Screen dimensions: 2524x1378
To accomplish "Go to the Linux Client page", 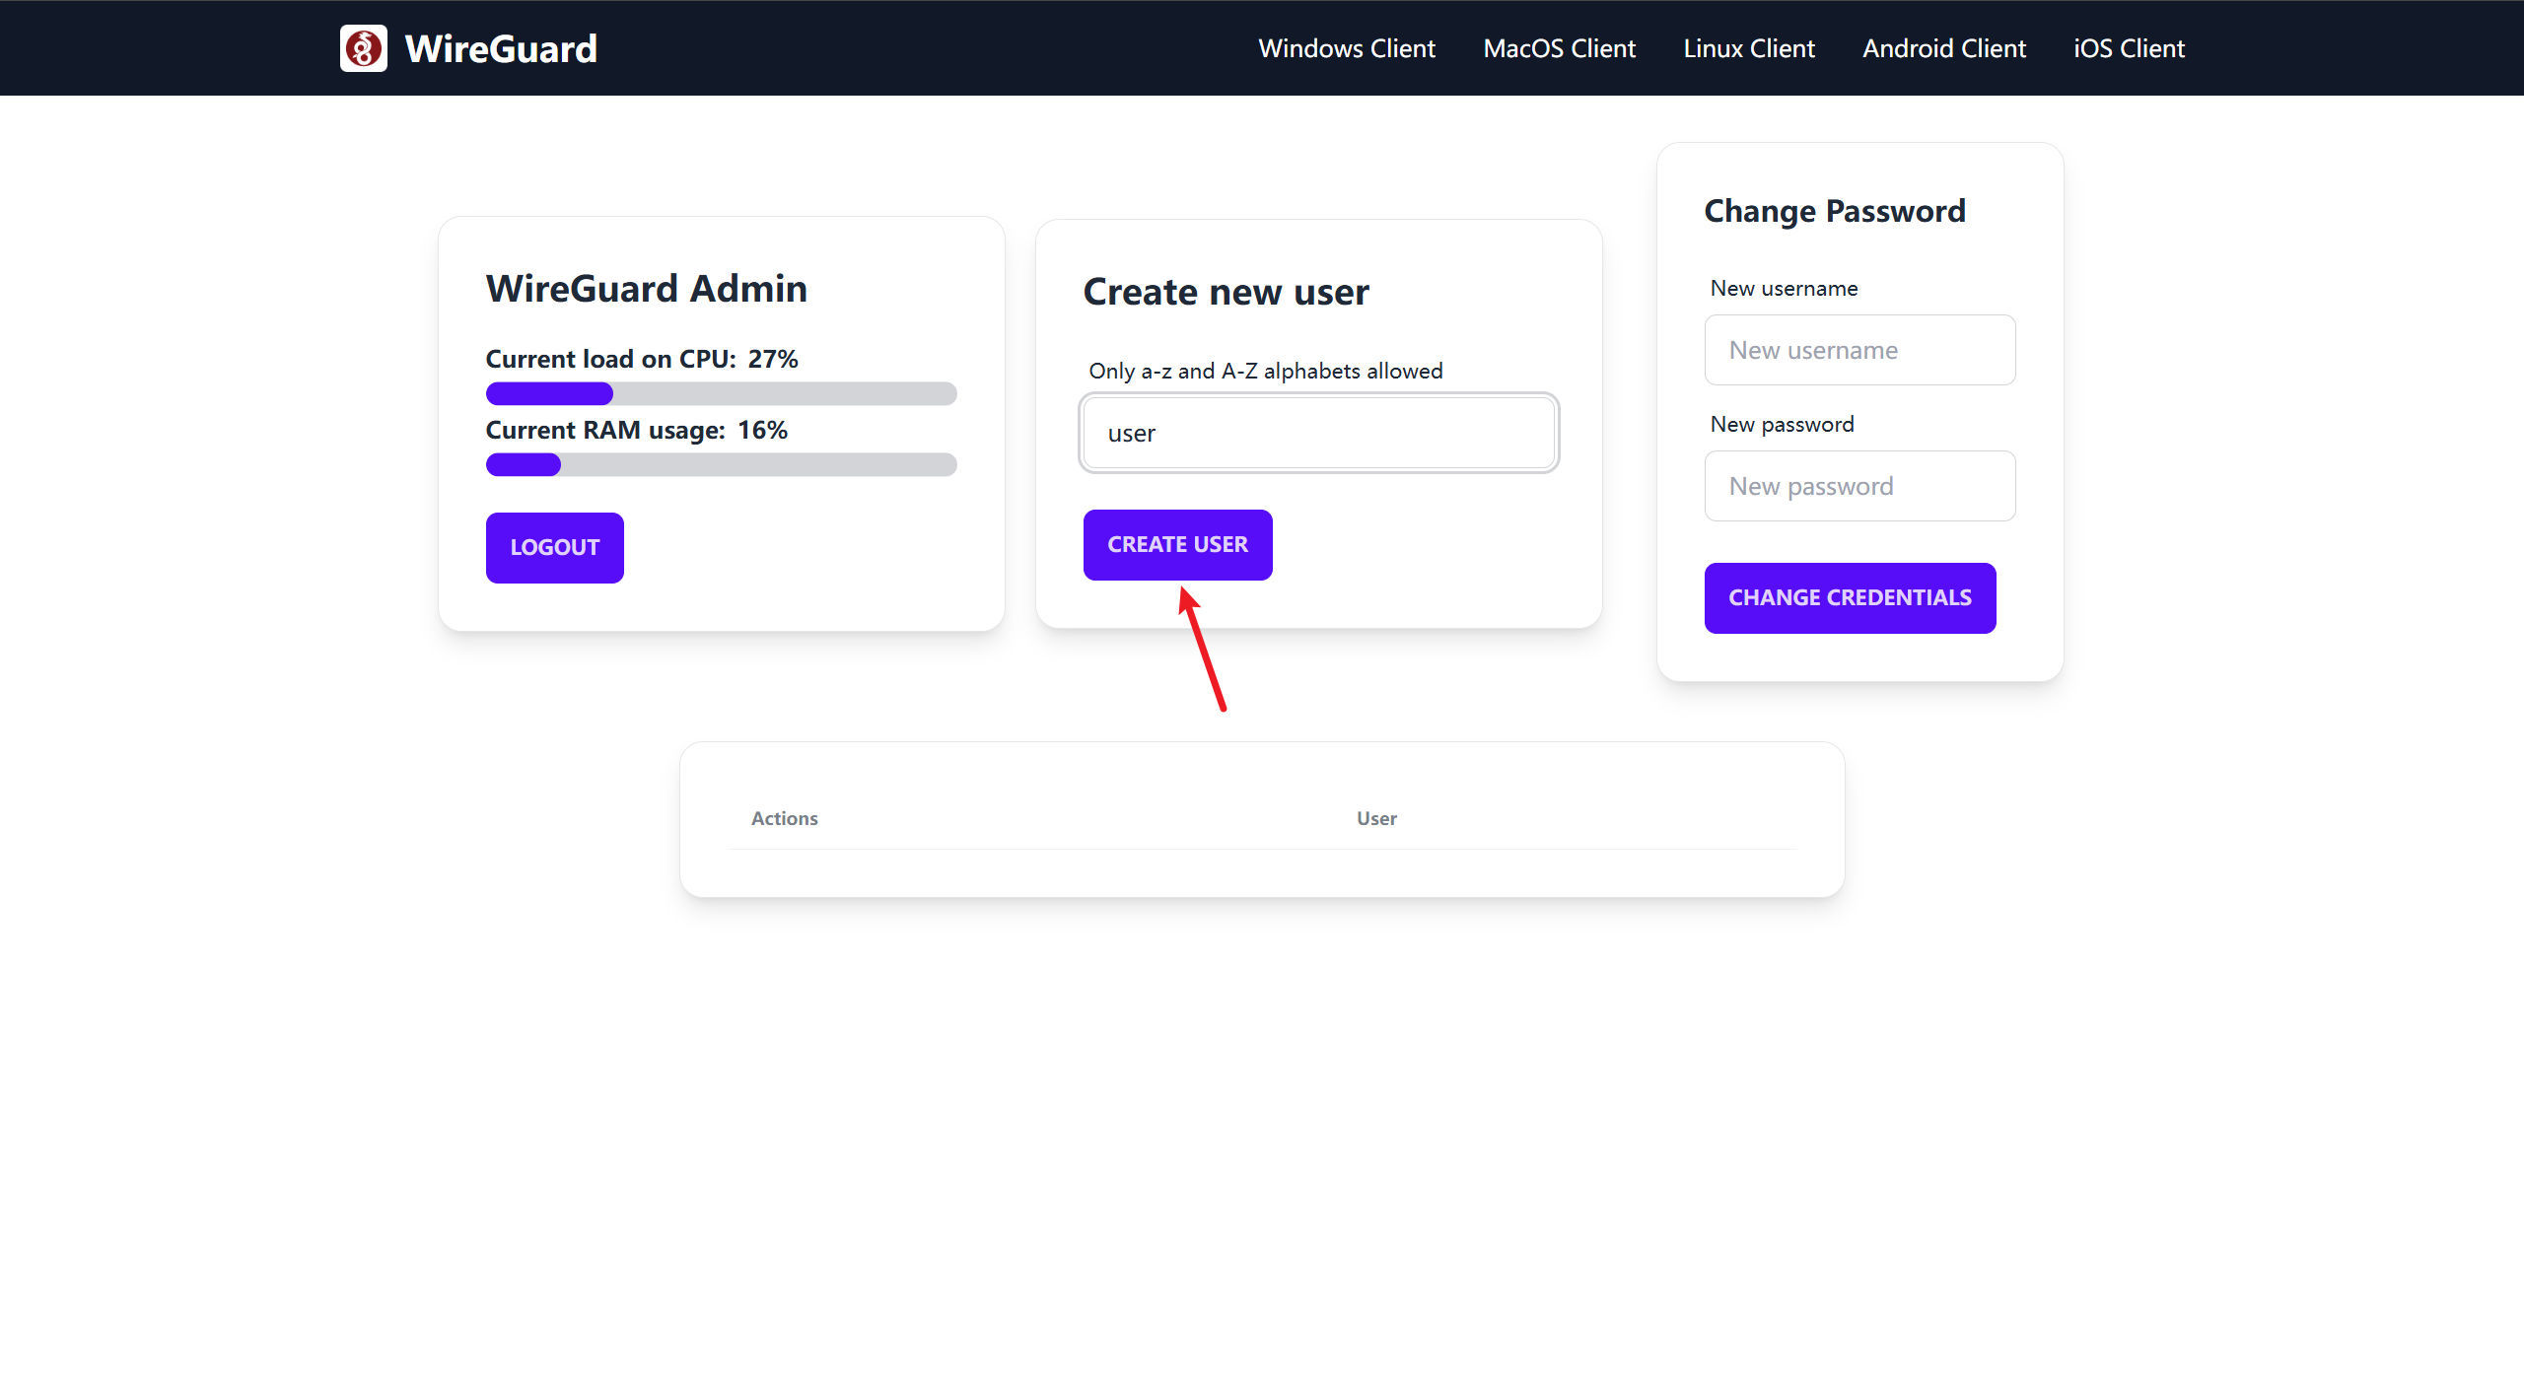I will coord(1748,48).
